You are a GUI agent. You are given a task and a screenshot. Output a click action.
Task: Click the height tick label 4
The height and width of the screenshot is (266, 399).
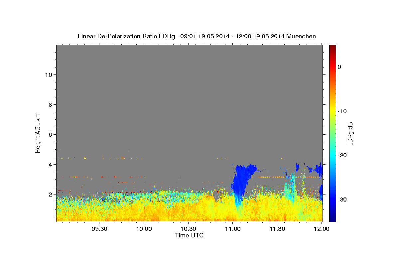(51, 165)
